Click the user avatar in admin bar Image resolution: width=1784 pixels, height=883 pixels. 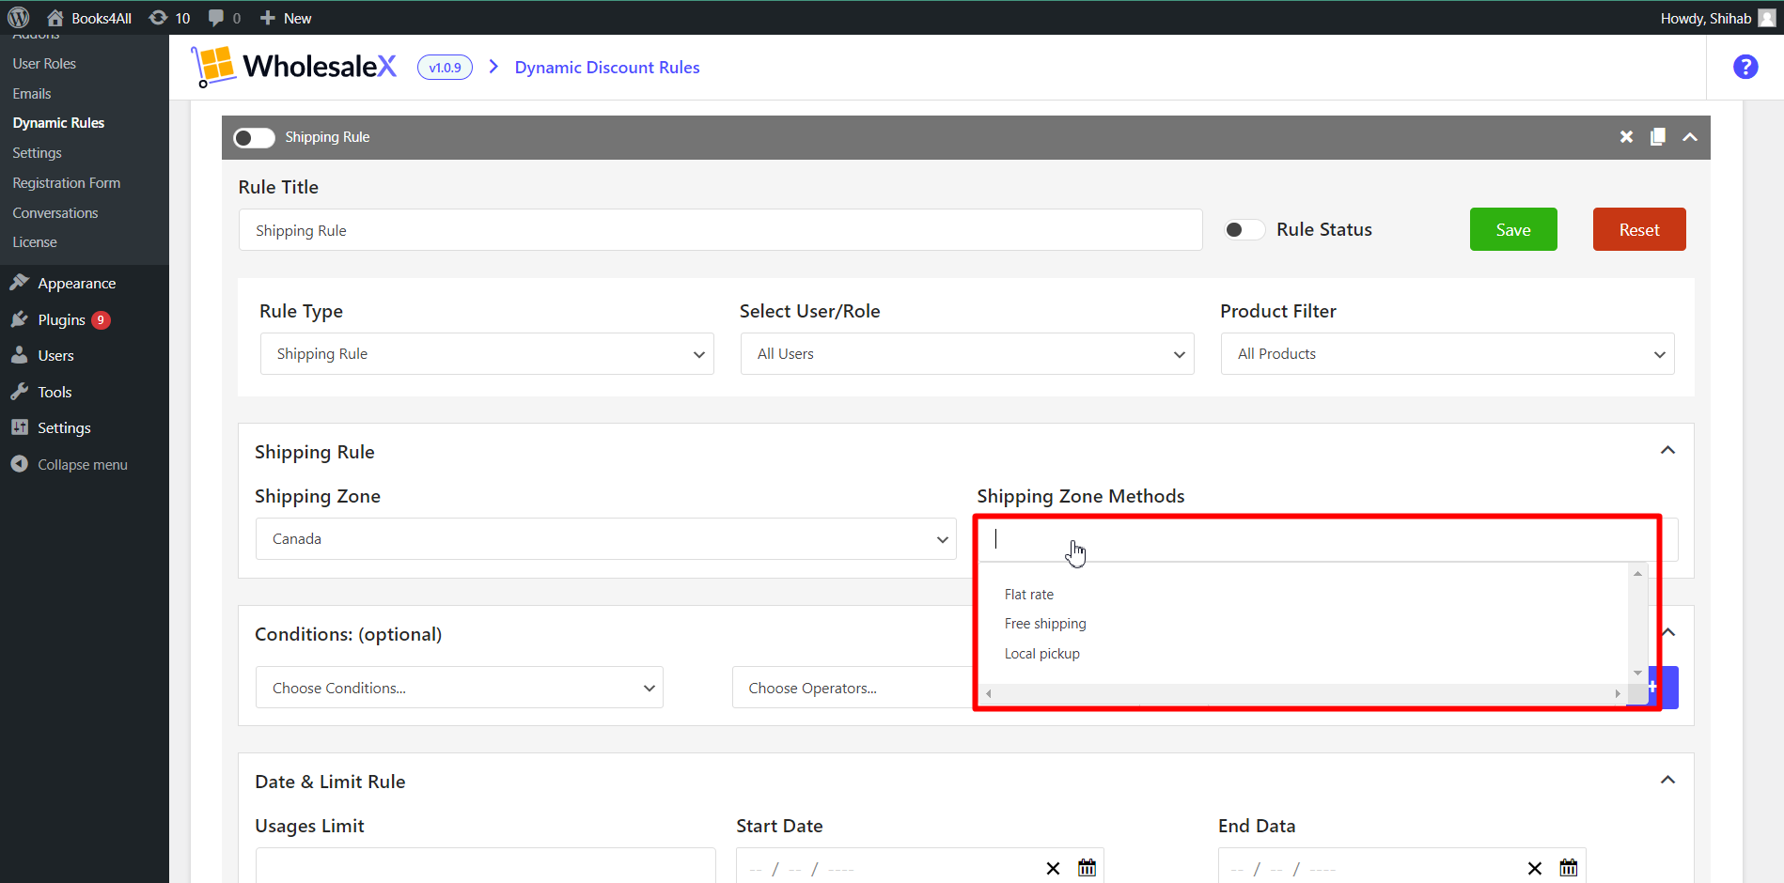coord(1767,18)
